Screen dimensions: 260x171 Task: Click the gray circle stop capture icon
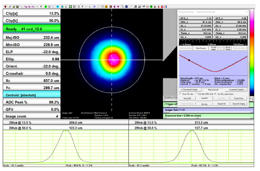click(50, 7)
